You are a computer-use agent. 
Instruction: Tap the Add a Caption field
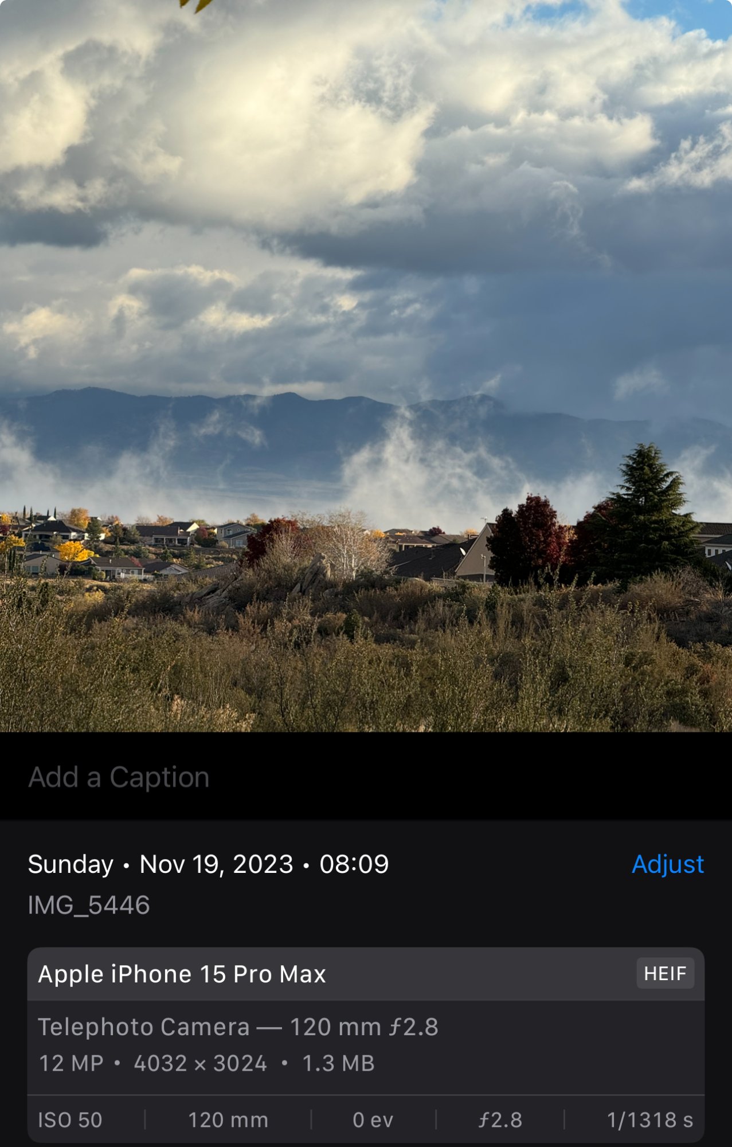pos(366,777)
